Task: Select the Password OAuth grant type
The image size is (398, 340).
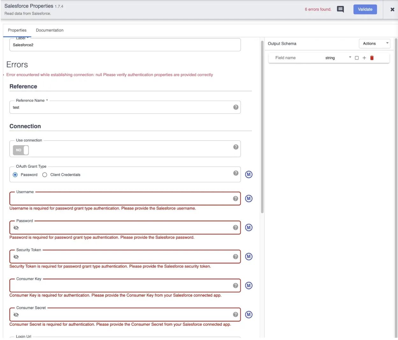Action: (x=15, y=175)
